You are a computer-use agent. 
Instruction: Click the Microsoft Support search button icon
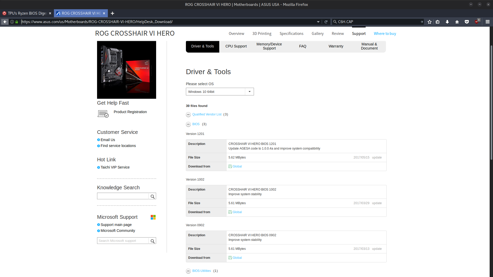point(153,241)
